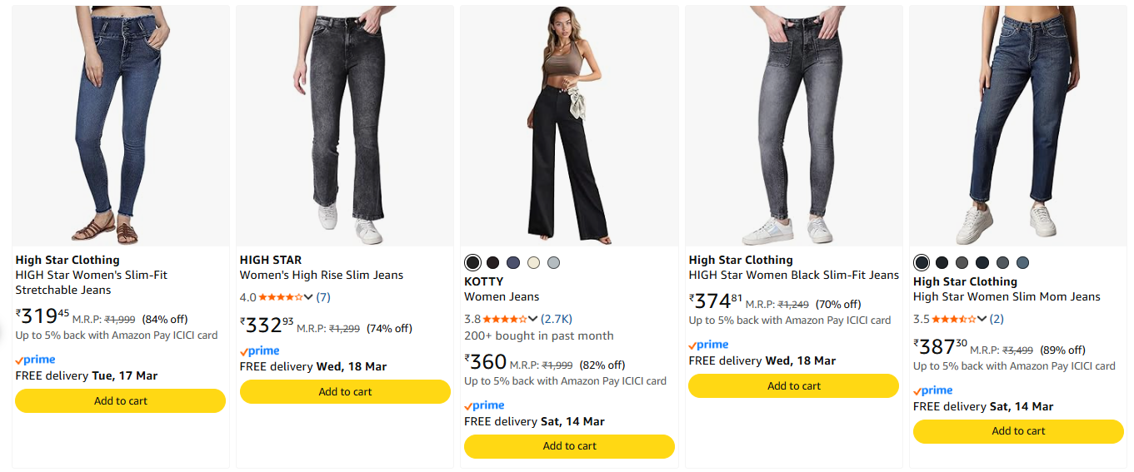Click the Prime badge on the ₹332 HIGH STAR jeans
1134x472 pixels.
[x=260, y=350]
